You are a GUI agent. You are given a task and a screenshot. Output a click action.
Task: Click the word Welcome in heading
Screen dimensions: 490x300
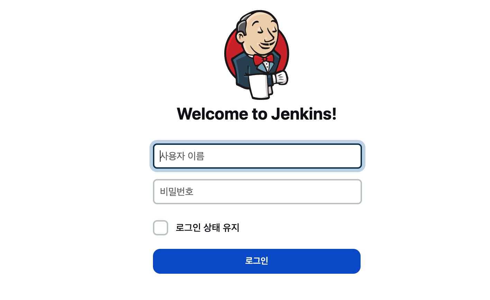(212, 114)
